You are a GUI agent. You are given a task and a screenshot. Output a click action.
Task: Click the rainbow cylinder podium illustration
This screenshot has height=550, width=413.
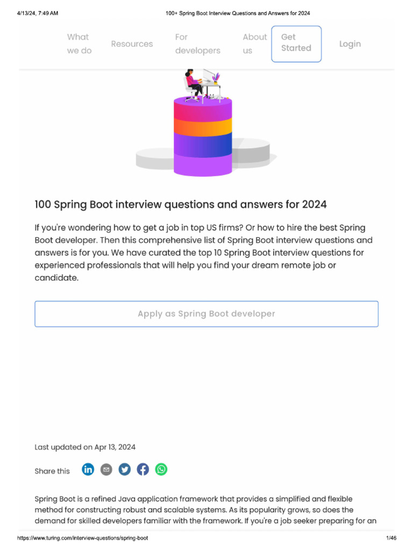pos(203,137)
